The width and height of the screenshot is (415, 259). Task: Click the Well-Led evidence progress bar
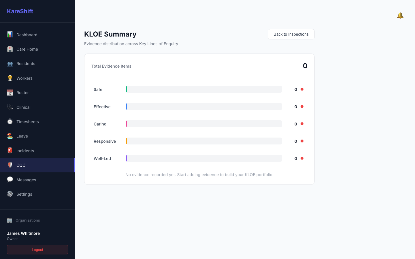[204, 158]
